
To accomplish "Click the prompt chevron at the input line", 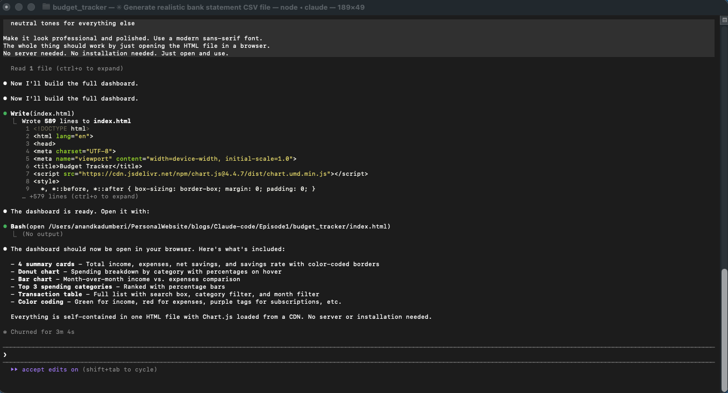I will point(5,355).
